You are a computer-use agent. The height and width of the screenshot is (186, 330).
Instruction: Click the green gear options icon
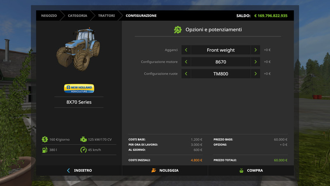pos(178,30)
